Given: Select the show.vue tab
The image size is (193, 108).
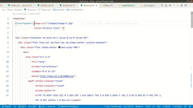Looking at the screenshot, I should pyautogui.click(x=87, y=5).
